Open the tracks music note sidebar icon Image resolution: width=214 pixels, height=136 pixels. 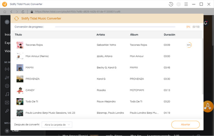pos(7,94)
